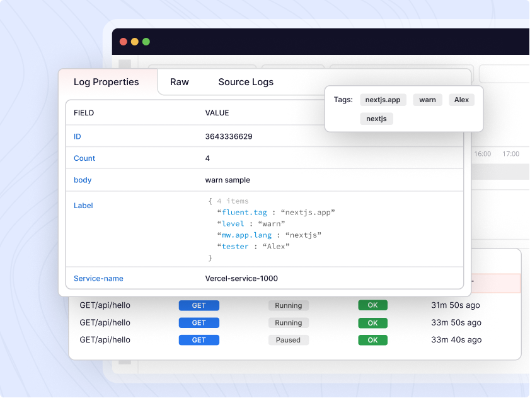This screenshot has height=398, width=530.
Task: Click the GET badge on the Paused row
Action: [x=199, y=339]
